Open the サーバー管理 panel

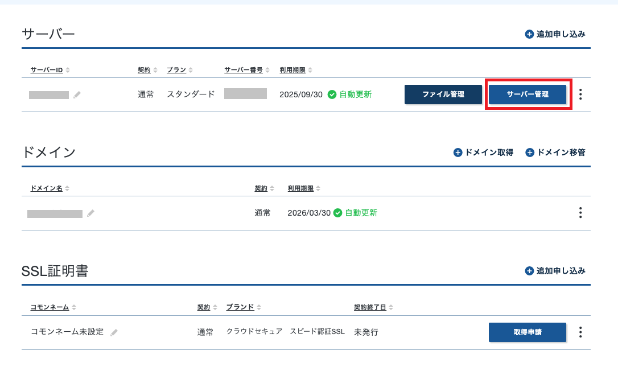click(x=528, y=94)
